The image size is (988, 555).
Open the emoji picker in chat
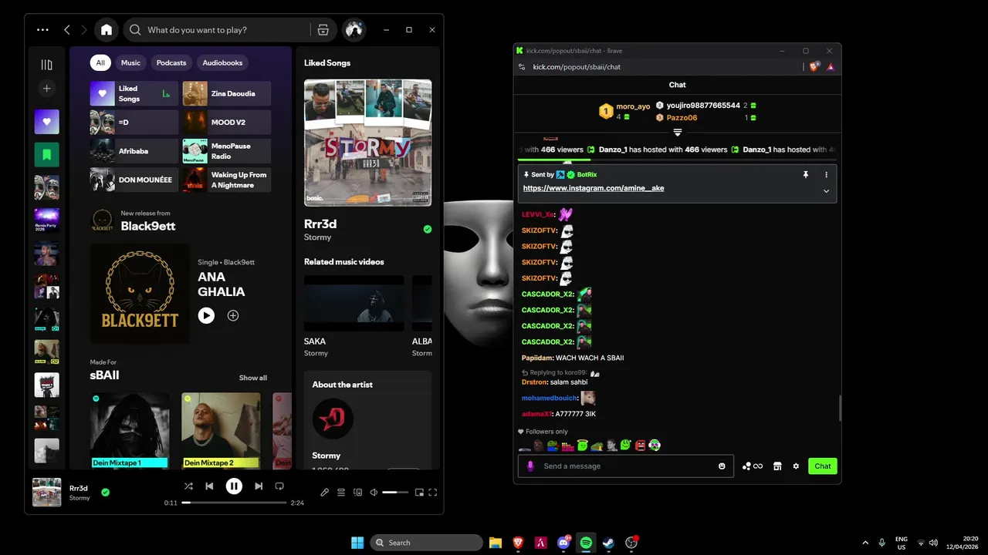tap(722, 466)
